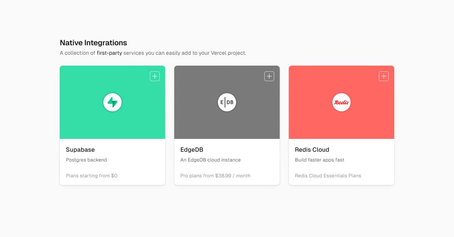Add EdgeDB using its plus icon

(x=269, y=76)
